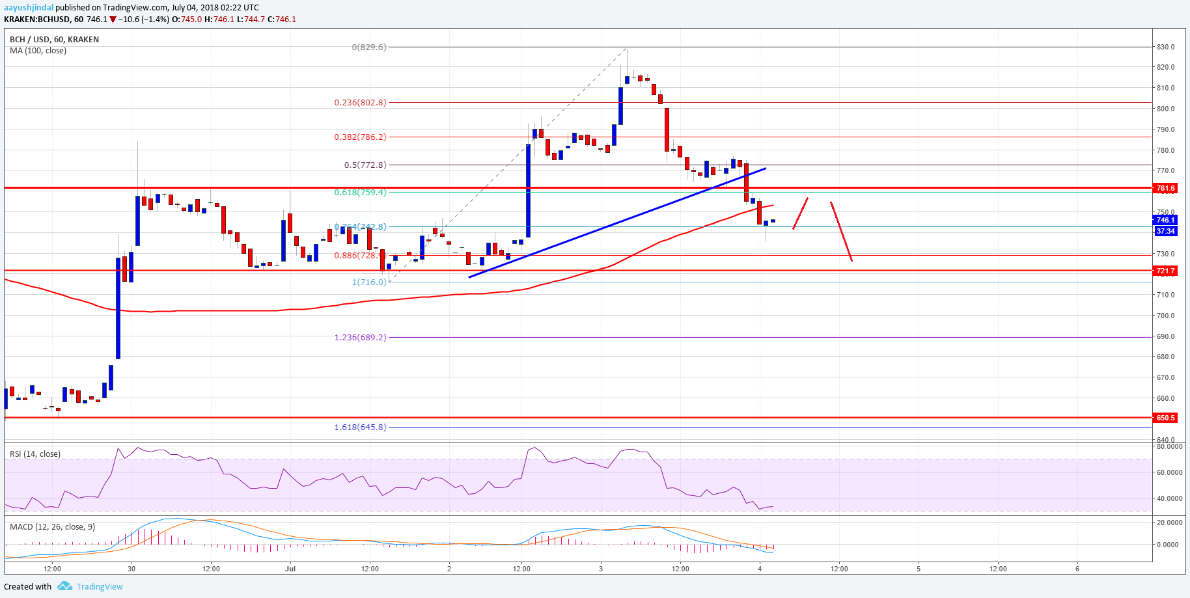The width and height of the screenshot is (1190, 598).
Task: Click the red 721.7 price tag
Action: (x=1165, y=271)
